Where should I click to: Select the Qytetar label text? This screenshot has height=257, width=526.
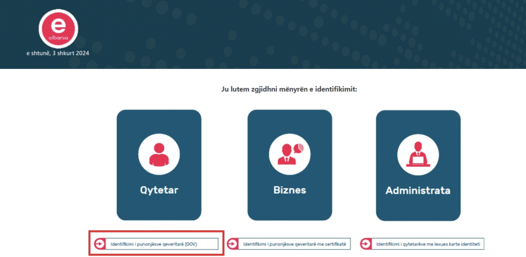(158, 190)
